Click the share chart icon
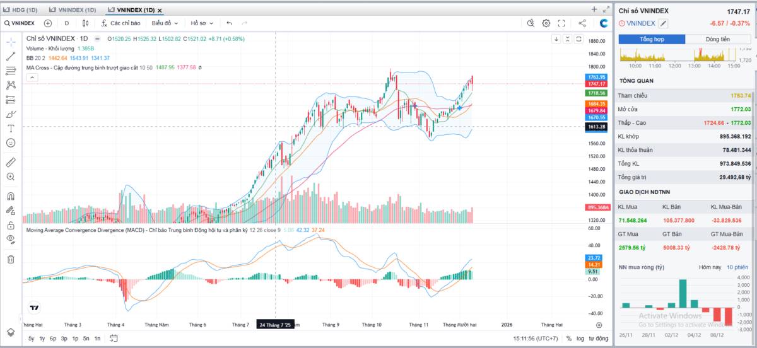Viewport: 757px width, 348px height. [x=582, y=23]
